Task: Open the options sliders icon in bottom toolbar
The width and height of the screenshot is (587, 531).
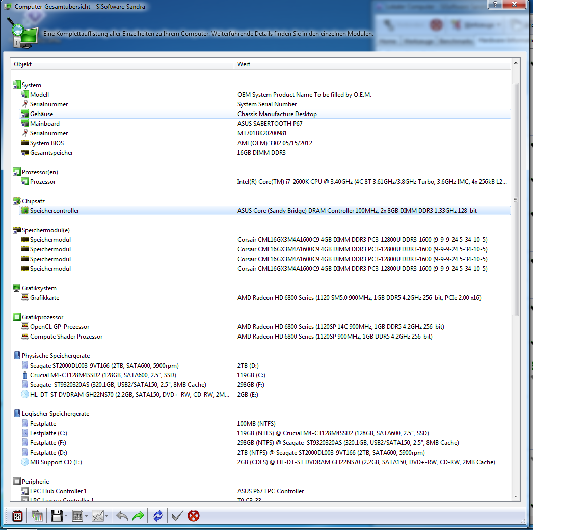Action: tap(17, 516)
